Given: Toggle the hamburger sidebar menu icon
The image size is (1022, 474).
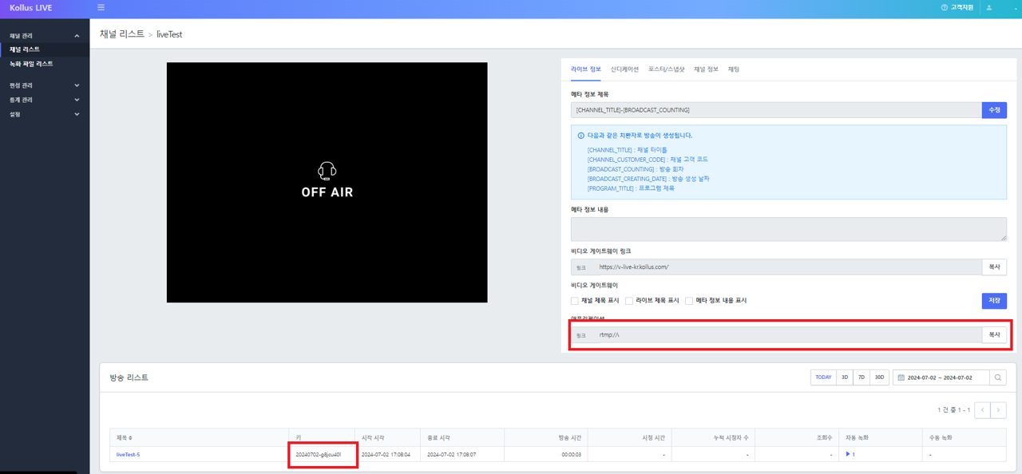Looking at the screenshot, I should point(101,8).
